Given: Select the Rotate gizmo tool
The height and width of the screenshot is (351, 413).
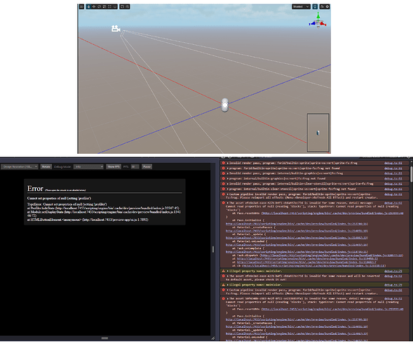Looking at the screenshot, I should pyautogui.click(x=99, y=6).
